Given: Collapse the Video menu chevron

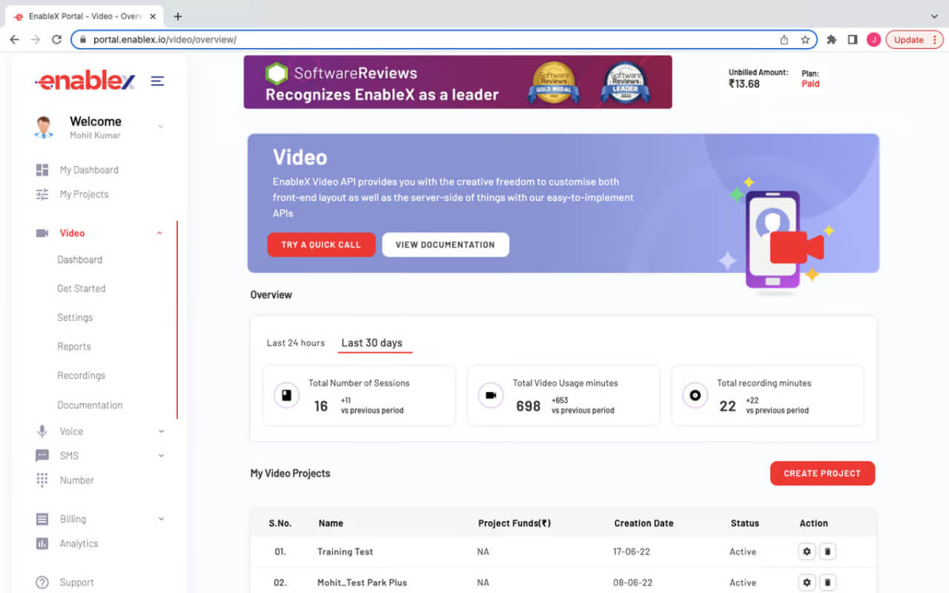Looking at the screenshot, I should pyautogui.click(x=159, y=233).
